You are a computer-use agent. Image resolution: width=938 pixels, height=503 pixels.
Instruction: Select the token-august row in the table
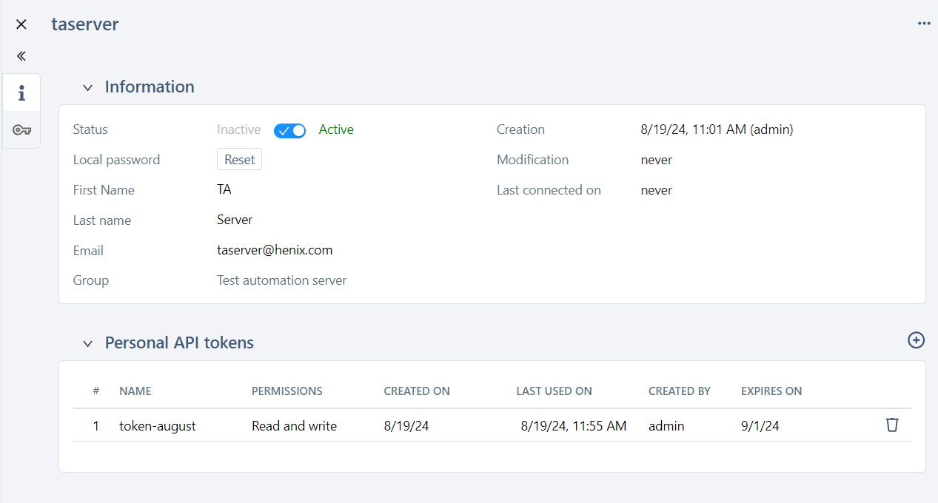click(158, 425)
